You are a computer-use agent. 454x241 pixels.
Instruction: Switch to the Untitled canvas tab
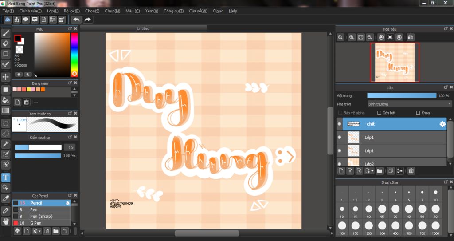143,28
